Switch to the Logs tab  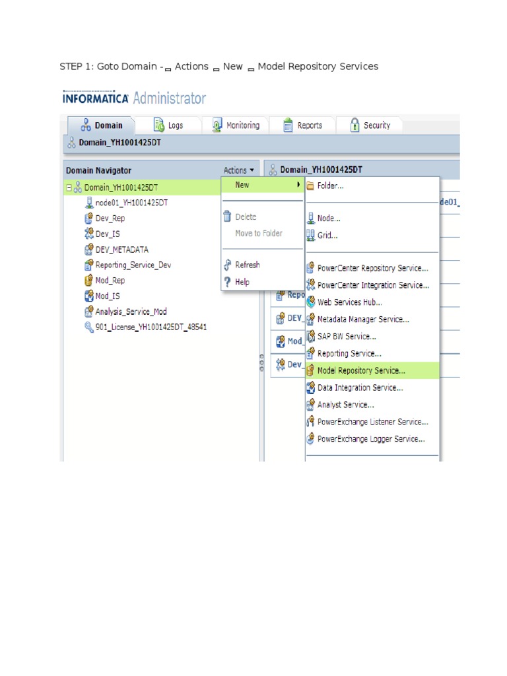[x=168, y=125]
